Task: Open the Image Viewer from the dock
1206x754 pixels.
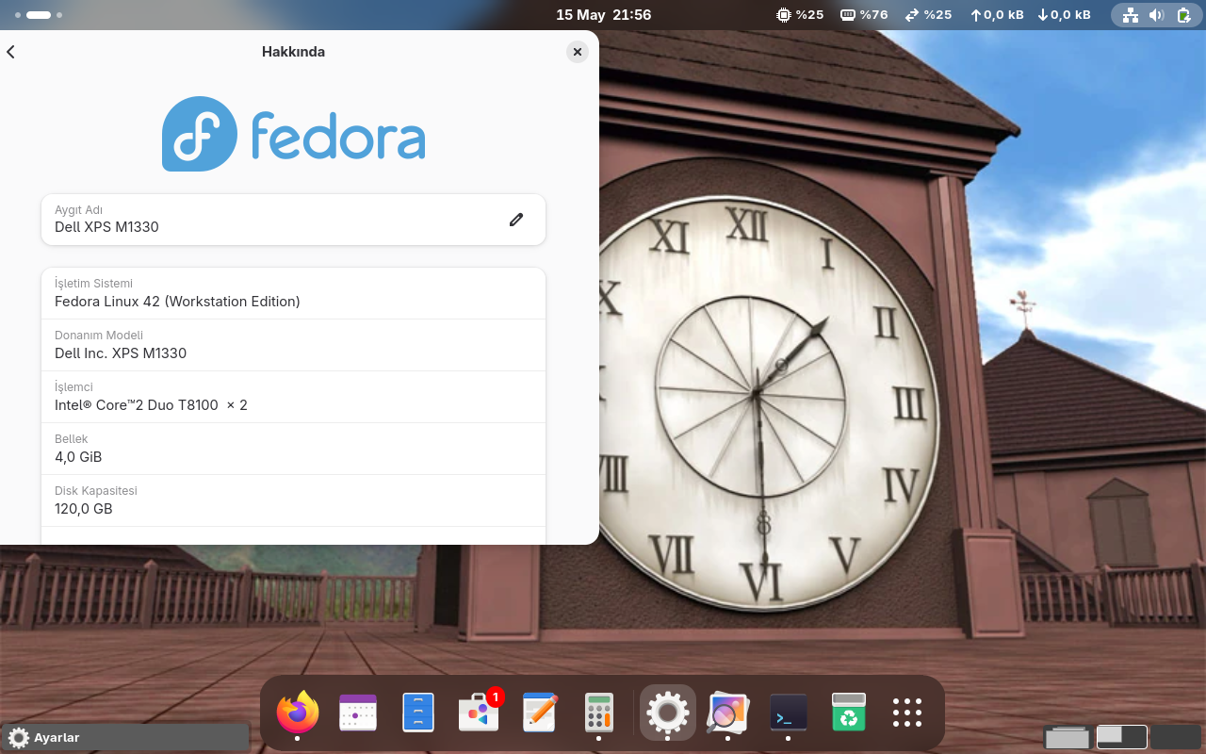Action: [x=727, y=713]
